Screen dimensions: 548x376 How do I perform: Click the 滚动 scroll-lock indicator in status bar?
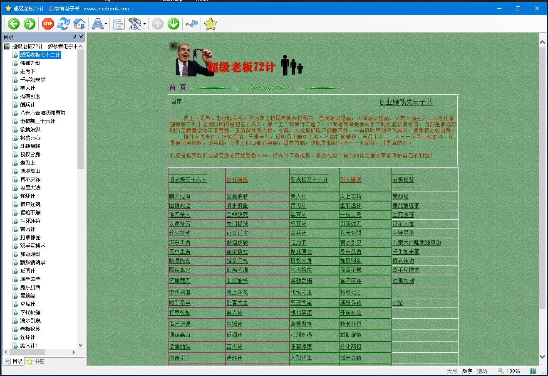[x=482, y=371]
